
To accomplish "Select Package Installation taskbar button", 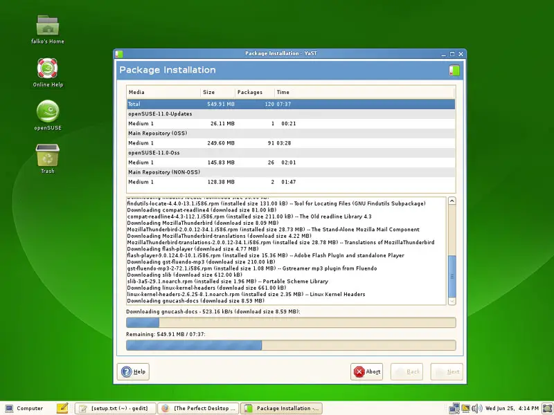I will 282,408.
